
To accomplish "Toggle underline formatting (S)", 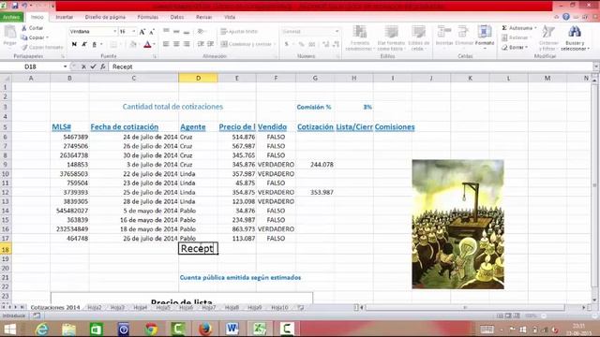I will point(94,44).
